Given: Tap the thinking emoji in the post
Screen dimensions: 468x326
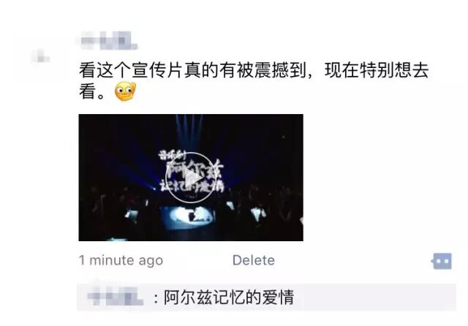Looking at the screenshot, I should pos(125,91).
